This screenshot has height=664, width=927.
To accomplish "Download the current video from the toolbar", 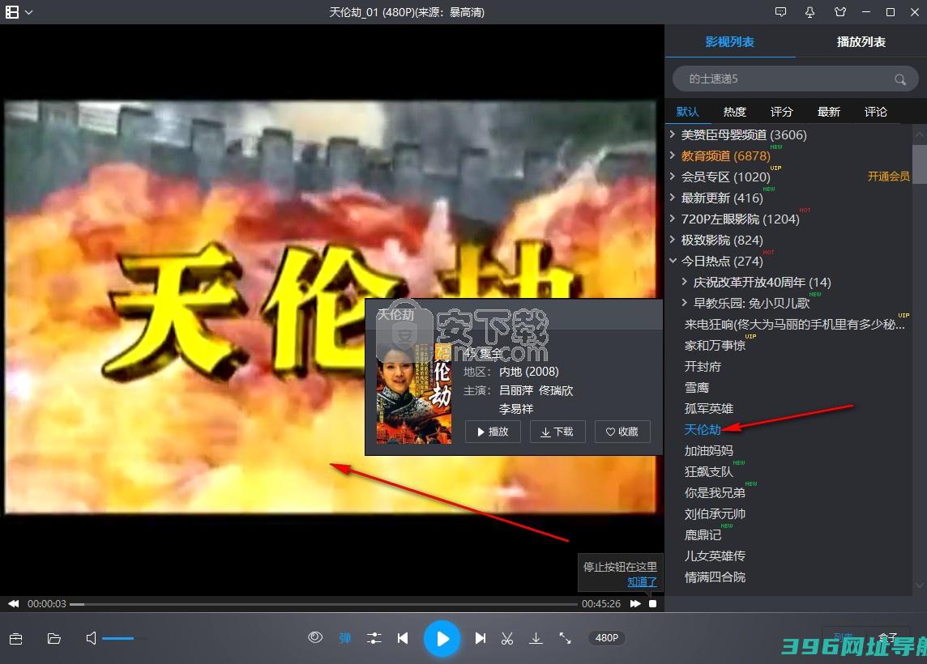I will (x=536, y=638).
